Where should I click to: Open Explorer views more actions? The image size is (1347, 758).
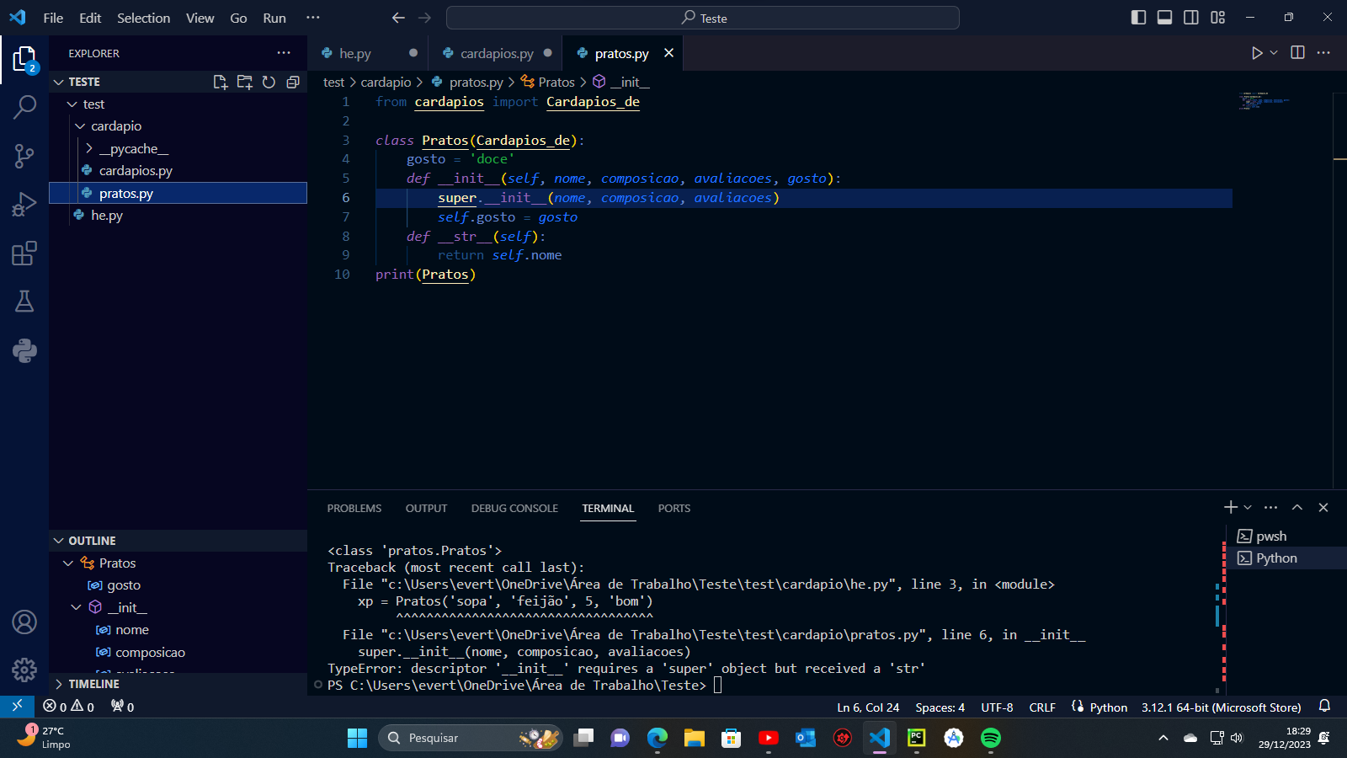pyautogui.click(x=284, y=53)
